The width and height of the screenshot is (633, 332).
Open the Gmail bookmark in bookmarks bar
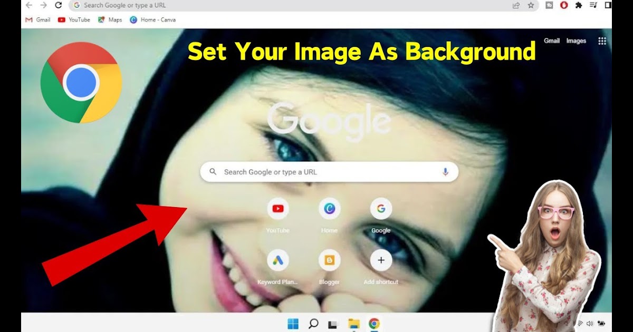click(38, 19)
